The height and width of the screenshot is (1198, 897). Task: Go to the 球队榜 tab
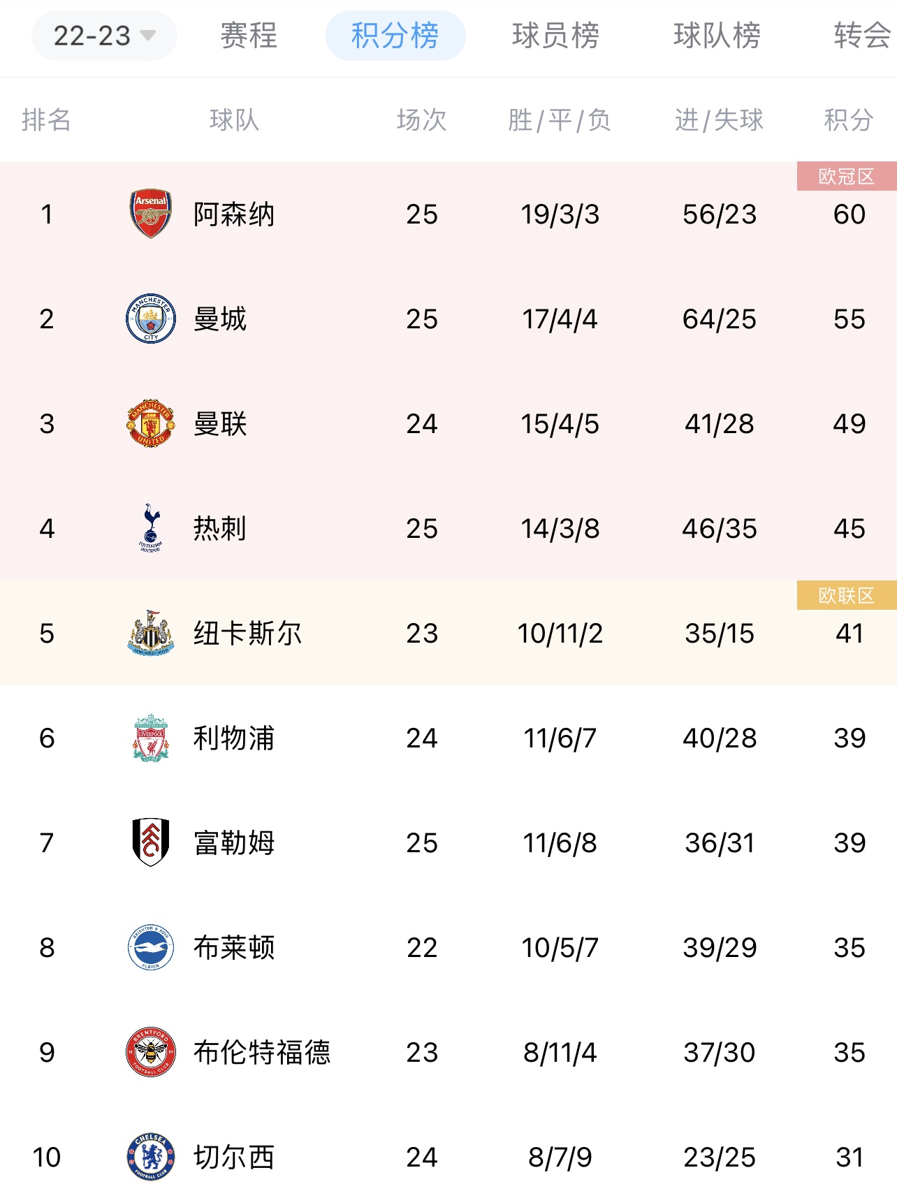pos(717,36)
